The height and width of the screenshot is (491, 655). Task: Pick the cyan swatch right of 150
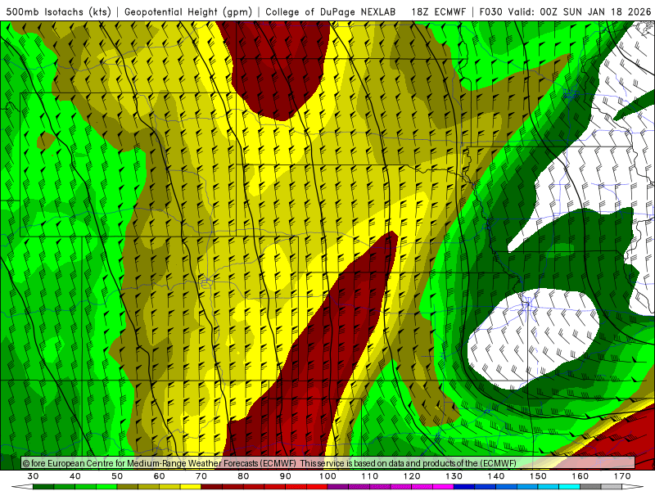549,487
